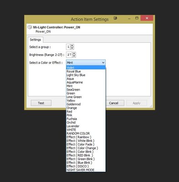Select Effect ( Green Blink ) entry

[x=86, y=159]
